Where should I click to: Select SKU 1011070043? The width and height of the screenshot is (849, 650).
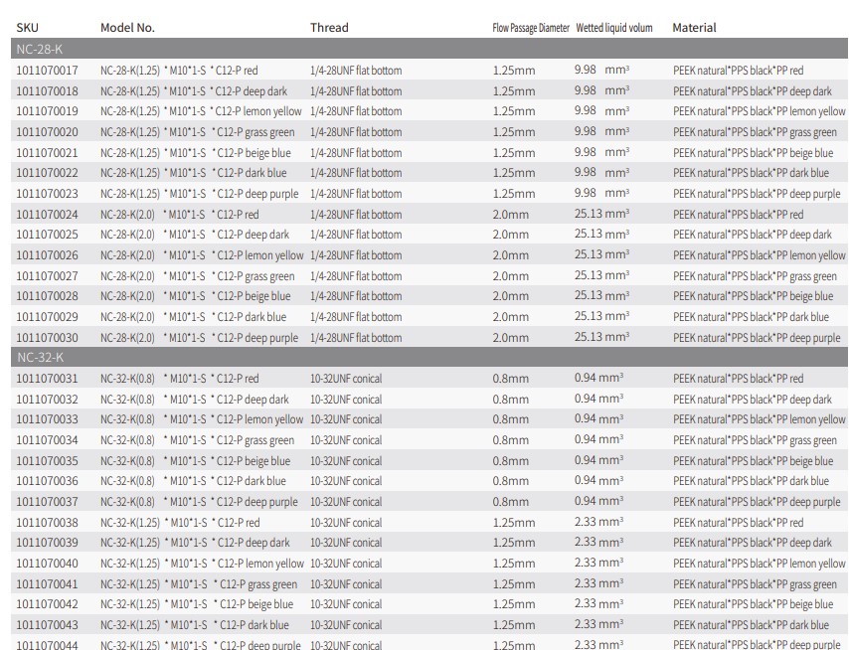[x=47, y=625]
